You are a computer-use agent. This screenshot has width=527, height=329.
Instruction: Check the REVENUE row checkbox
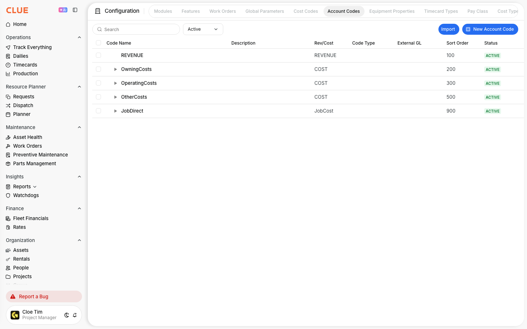98,55
